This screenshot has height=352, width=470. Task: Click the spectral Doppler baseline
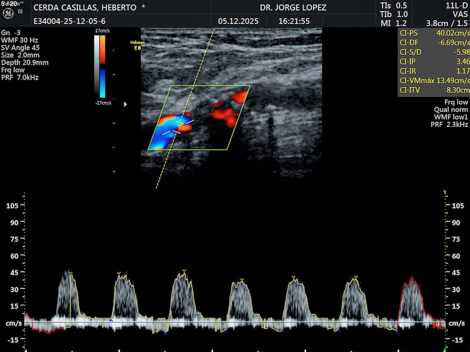pos(235,323)
